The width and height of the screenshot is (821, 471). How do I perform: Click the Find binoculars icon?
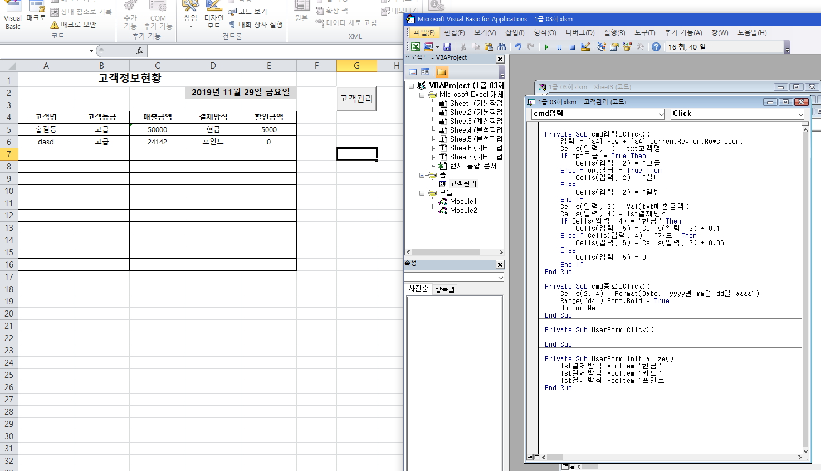point(502,47)
